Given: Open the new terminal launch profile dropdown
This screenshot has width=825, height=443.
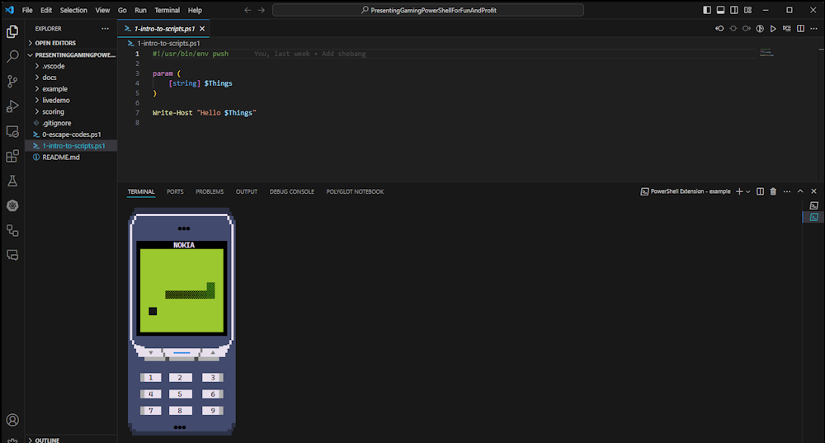Looking at the screenshot, I should pos(747,191).
